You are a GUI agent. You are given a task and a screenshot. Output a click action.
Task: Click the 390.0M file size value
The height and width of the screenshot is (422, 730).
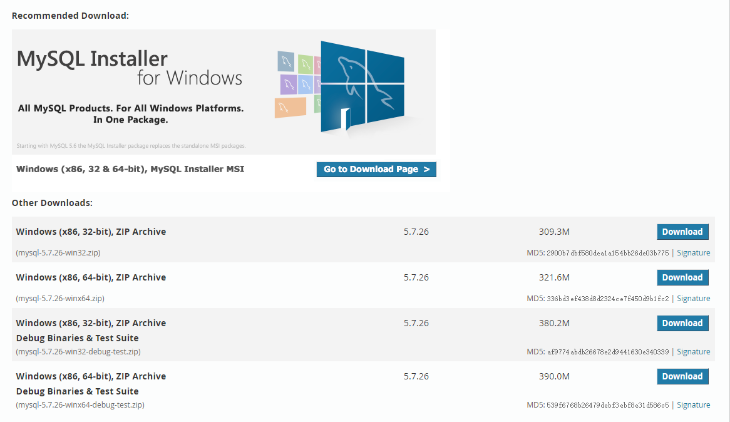coord(554,376)
